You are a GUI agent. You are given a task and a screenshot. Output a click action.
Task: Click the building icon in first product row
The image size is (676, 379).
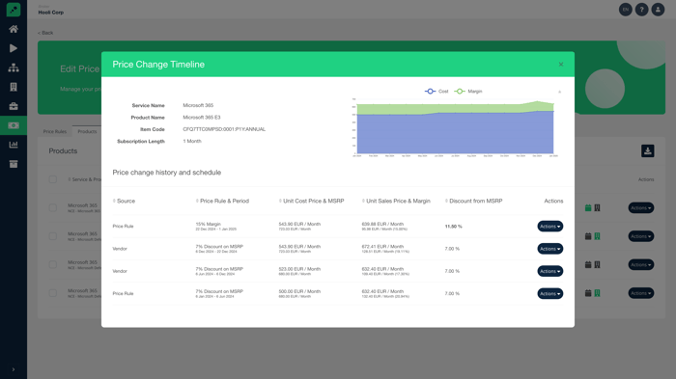pyautogui.click(x=597, y=207)
